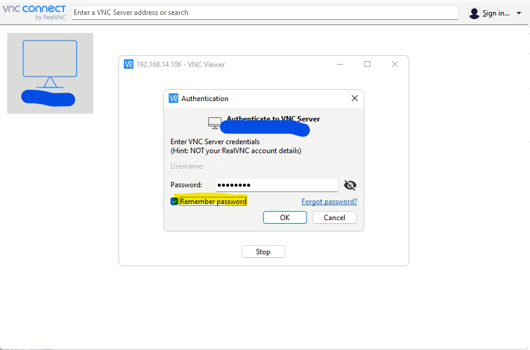The height and width of the screenshot is (350, 530).
Task: Close the Authentication dialog
Action: [354, 99]
